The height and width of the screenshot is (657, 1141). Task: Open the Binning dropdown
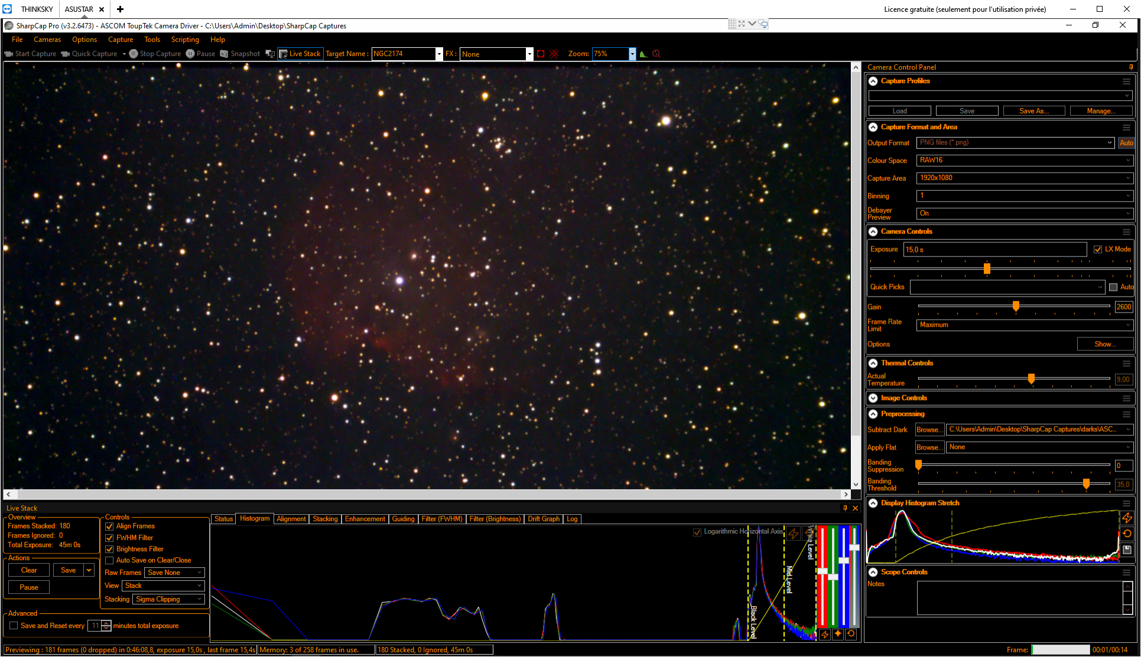pyautogui.click(x=1025, y=196)
